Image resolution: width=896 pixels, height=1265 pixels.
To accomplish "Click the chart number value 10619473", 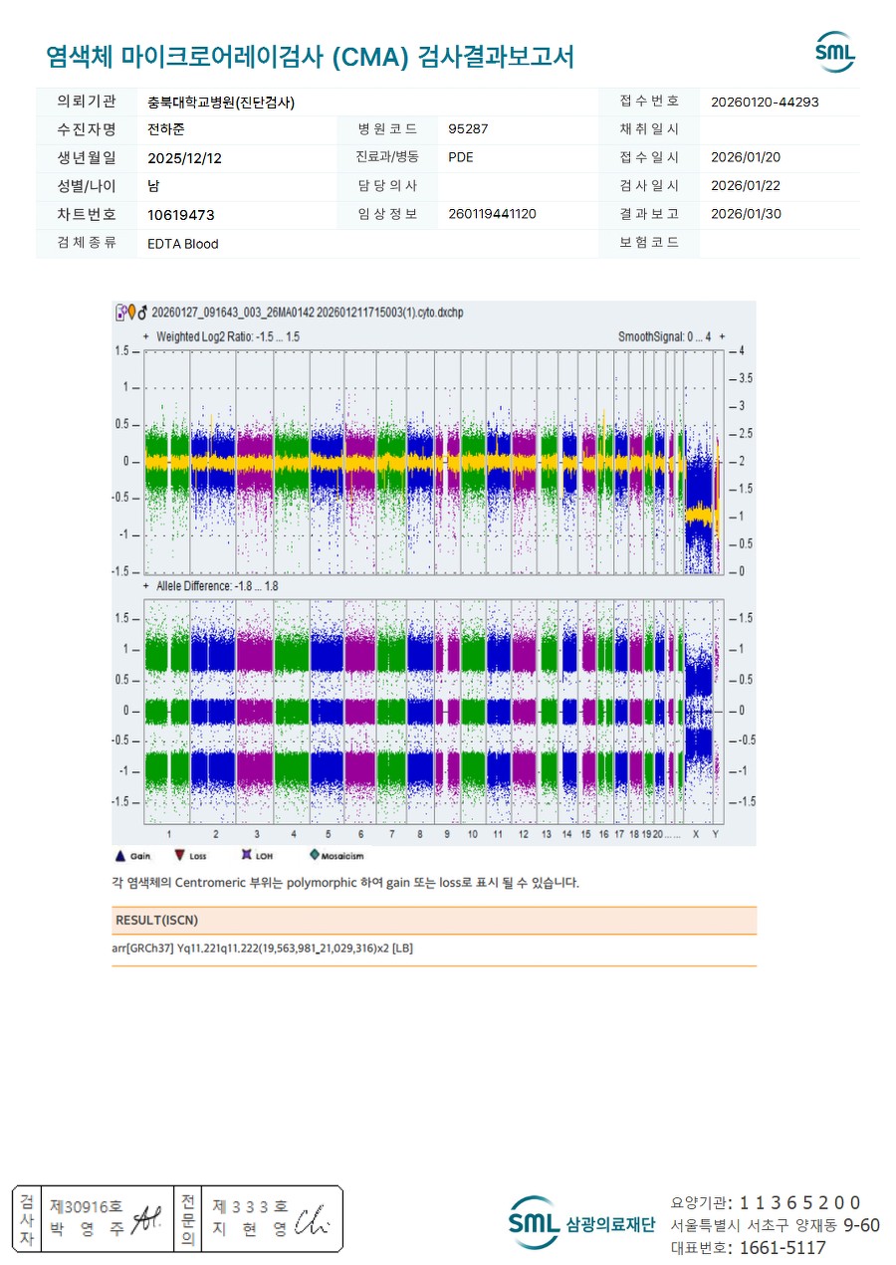I will pos(180,215).
